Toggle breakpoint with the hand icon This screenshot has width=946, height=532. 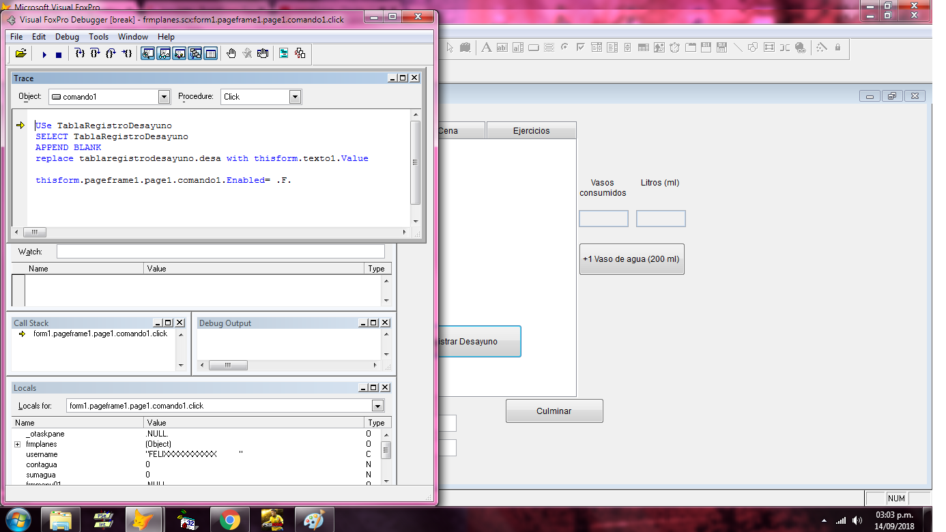click(x=231, y=53)
